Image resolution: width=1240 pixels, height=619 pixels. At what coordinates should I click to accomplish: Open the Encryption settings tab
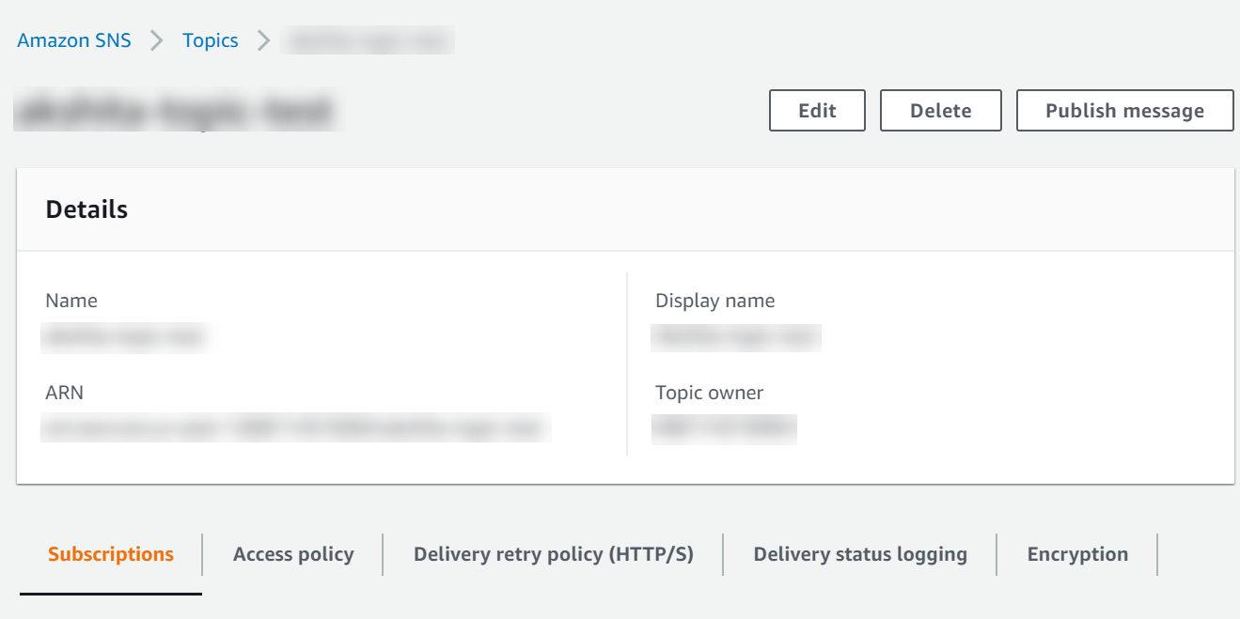[x=1077, y=554]
